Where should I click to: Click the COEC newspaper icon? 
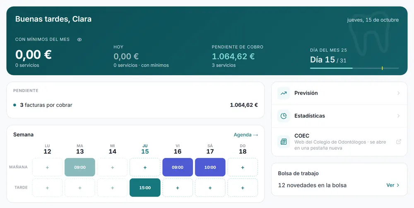[284, 142]
